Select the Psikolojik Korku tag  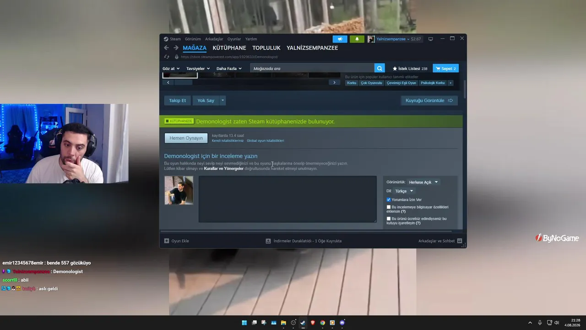click(x=433, y=83)
